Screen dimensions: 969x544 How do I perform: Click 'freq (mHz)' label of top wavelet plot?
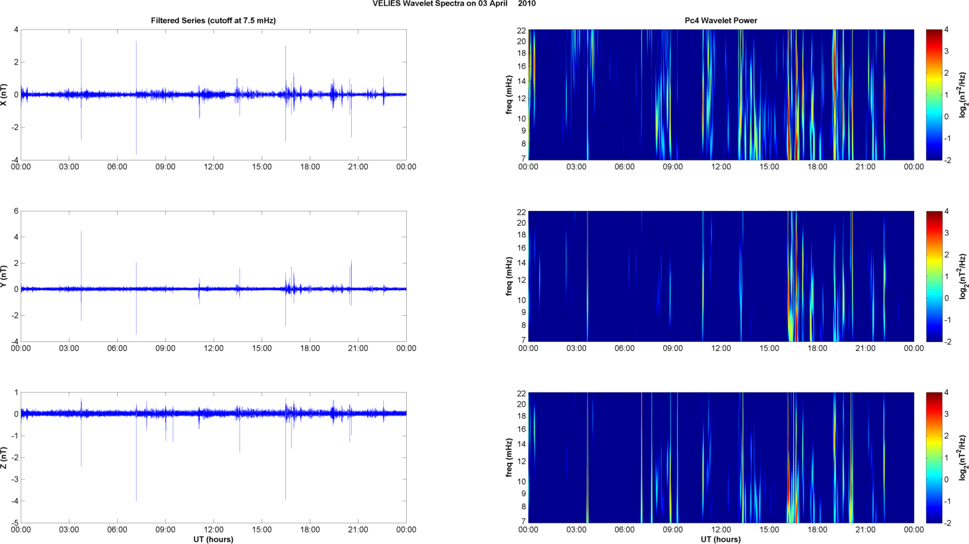click(509, 95)
